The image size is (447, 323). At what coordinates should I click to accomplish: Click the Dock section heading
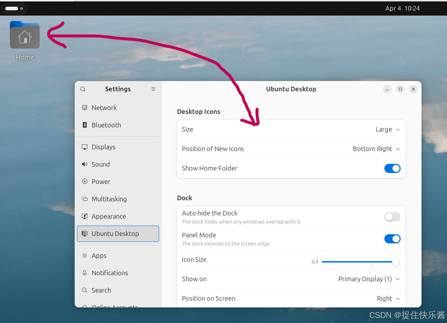[184, 198]
